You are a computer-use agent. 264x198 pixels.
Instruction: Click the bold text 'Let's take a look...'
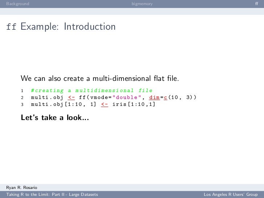55,117
